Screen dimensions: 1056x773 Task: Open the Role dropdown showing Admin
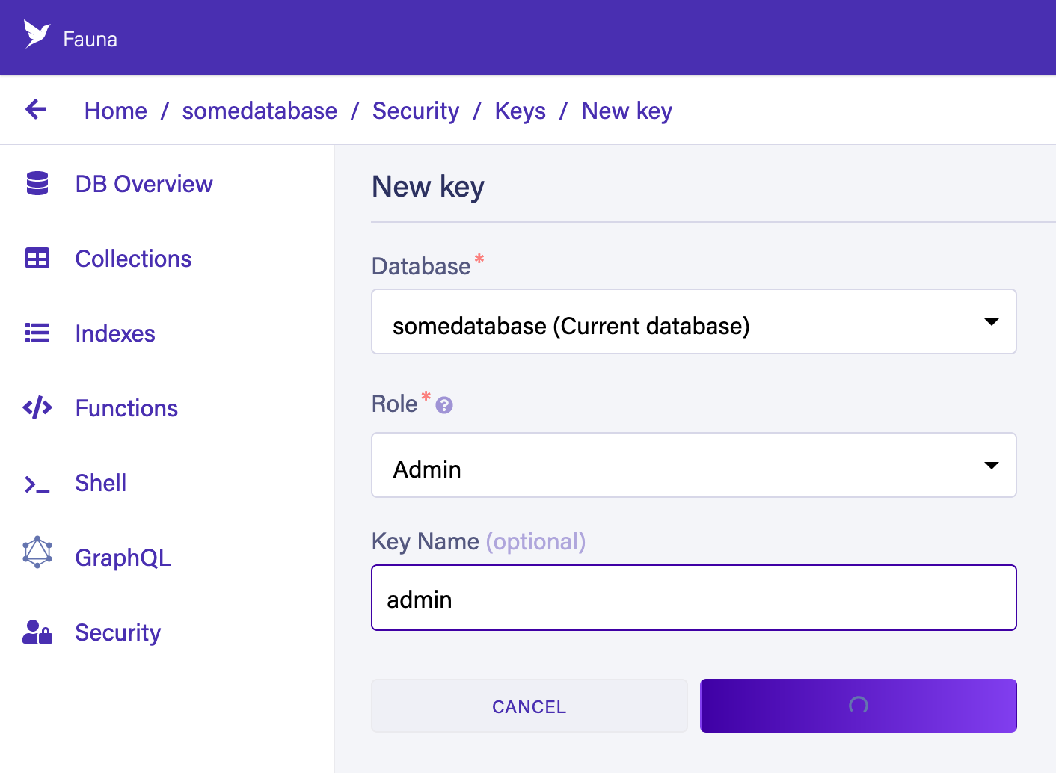[694, 465]
